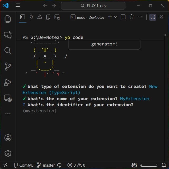The height and width of the screenshot is (169, 169).
Task: Expand the launch profile dropdown beside plus
Action: tap(115, 17)
